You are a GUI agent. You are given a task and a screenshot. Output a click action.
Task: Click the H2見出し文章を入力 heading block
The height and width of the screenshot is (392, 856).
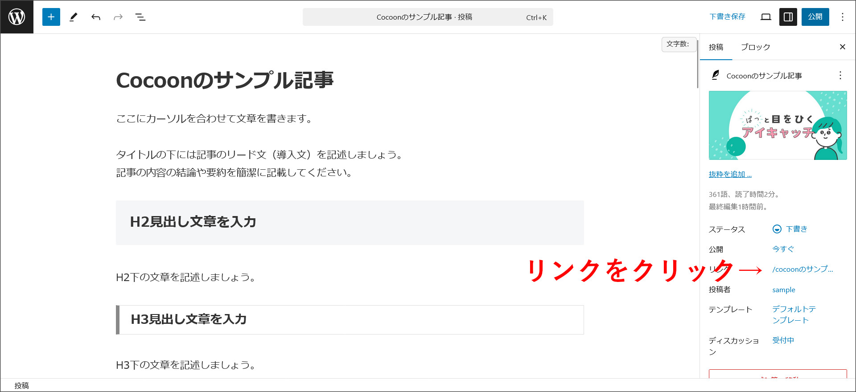coord(350,222)
